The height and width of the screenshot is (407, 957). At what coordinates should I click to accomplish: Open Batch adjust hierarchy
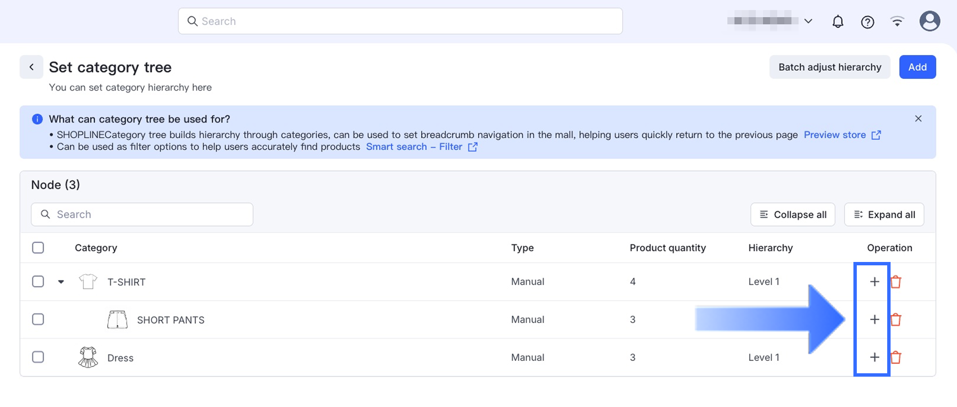(829, 67)
